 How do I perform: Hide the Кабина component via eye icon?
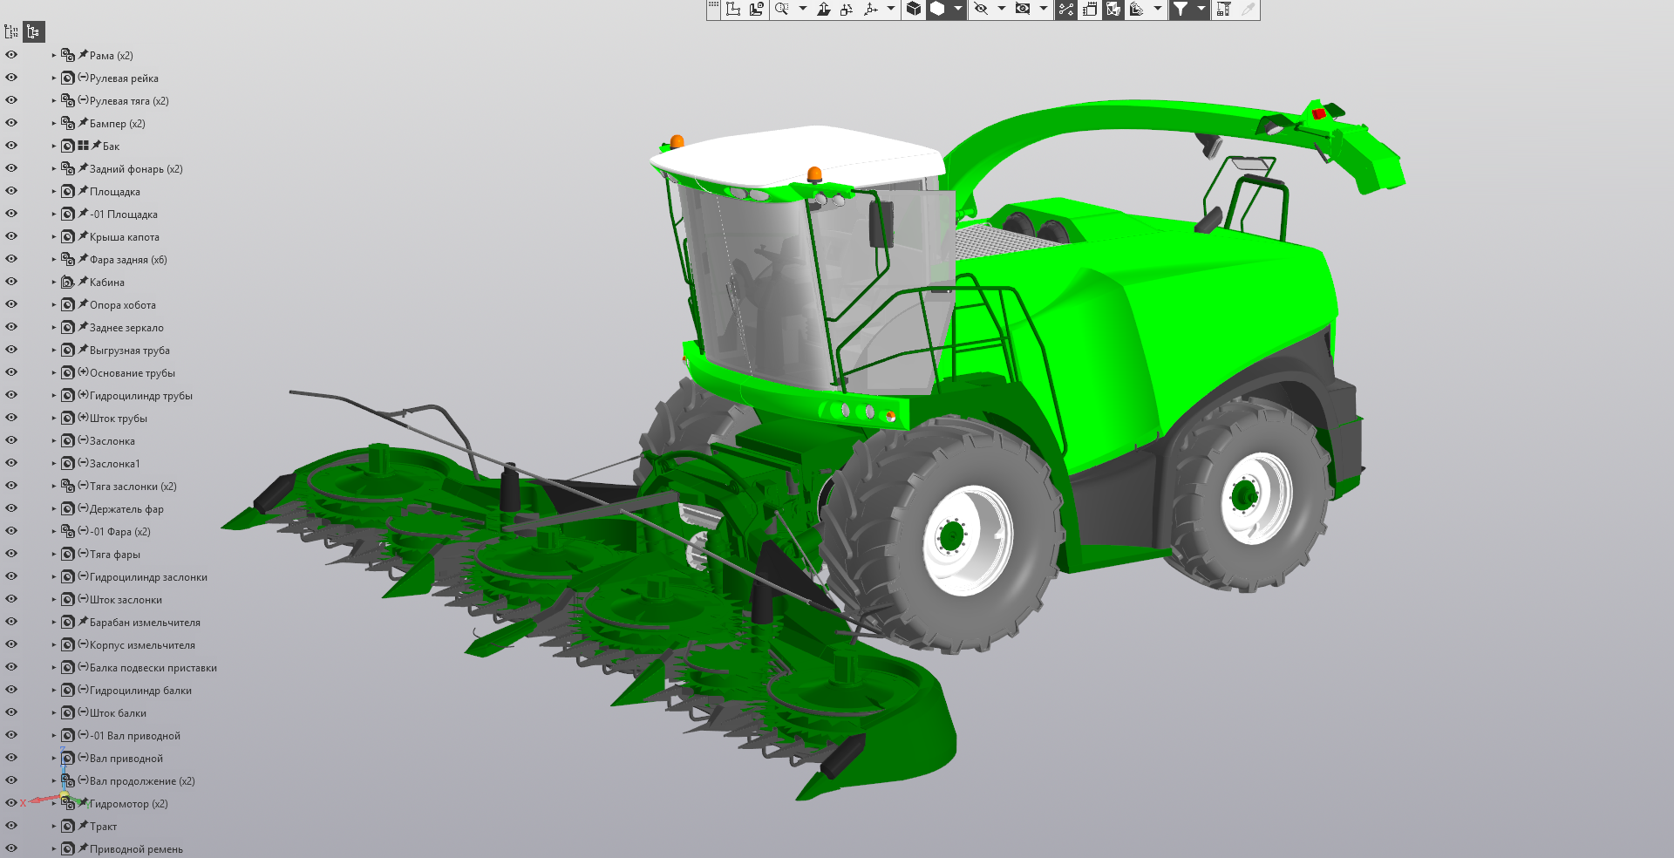11,282
